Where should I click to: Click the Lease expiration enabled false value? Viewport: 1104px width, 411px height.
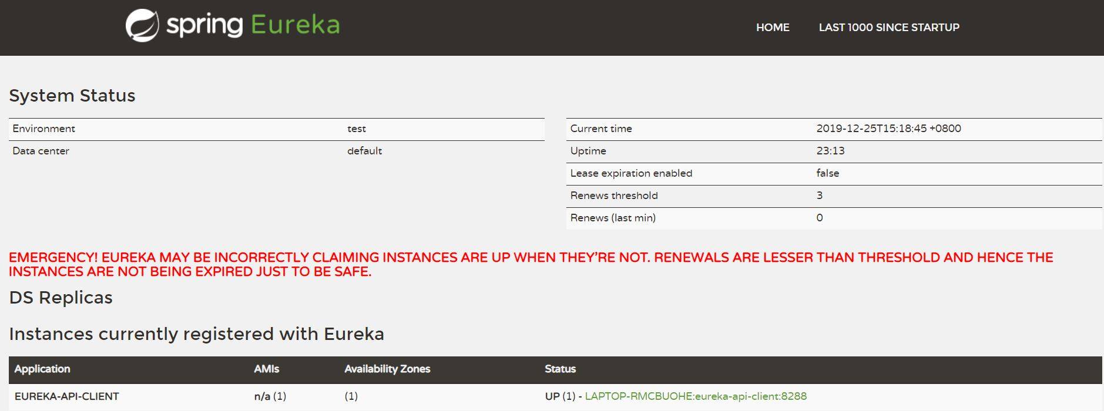[827, 174]
